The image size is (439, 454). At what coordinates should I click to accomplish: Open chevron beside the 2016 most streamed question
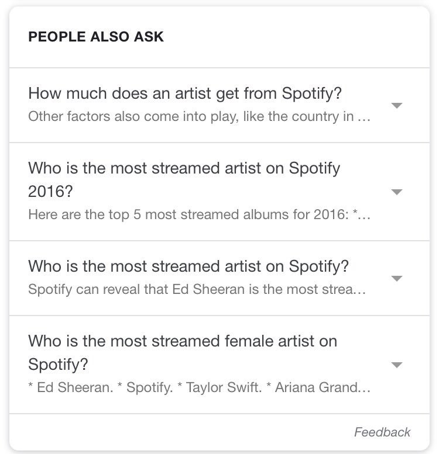coord(396,192)
